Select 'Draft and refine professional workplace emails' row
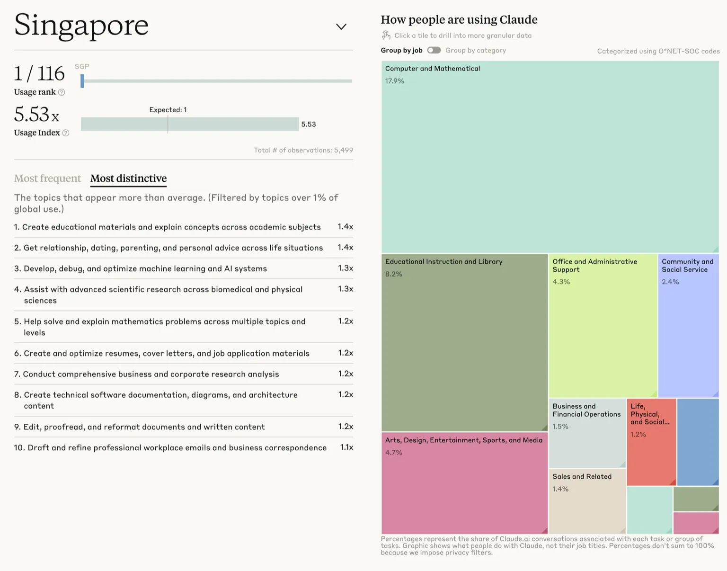 pyautogui.click(x=184, y=447)
